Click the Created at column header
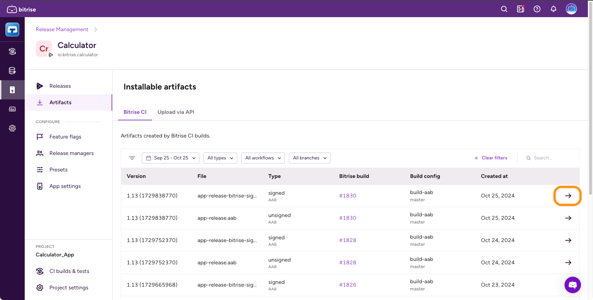Viewport: 593px width, 300px height. pos(494,176)
